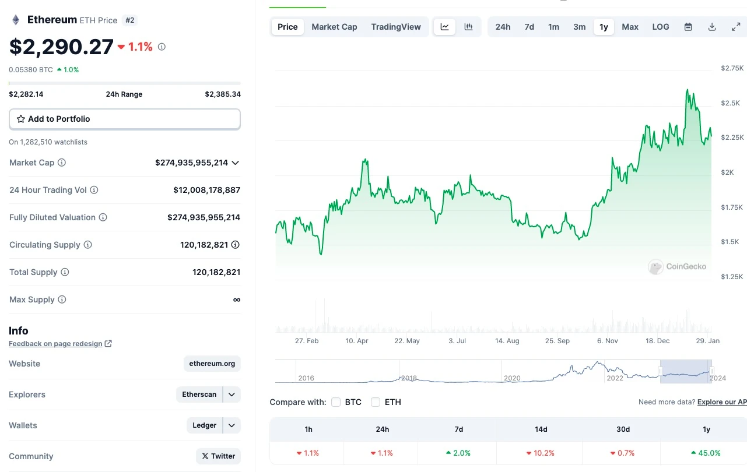Screen dimensions: 747x472
Task: Select the TradingView tab
Action: point(396,27)
